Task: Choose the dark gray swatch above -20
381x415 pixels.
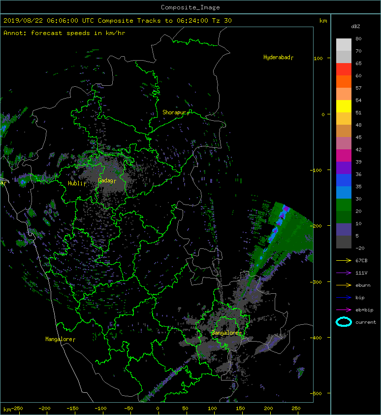Action: (x=344, y=242)
